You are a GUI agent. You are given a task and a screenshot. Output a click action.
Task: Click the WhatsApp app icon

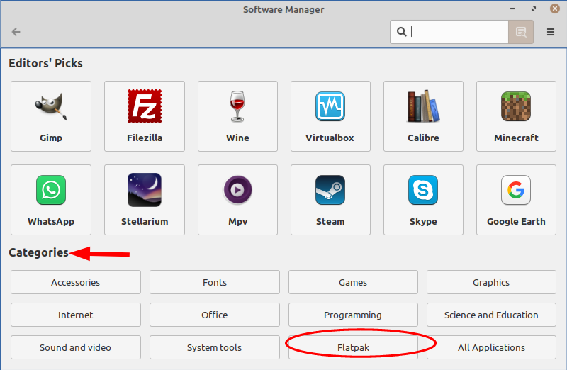coord(51,190)
